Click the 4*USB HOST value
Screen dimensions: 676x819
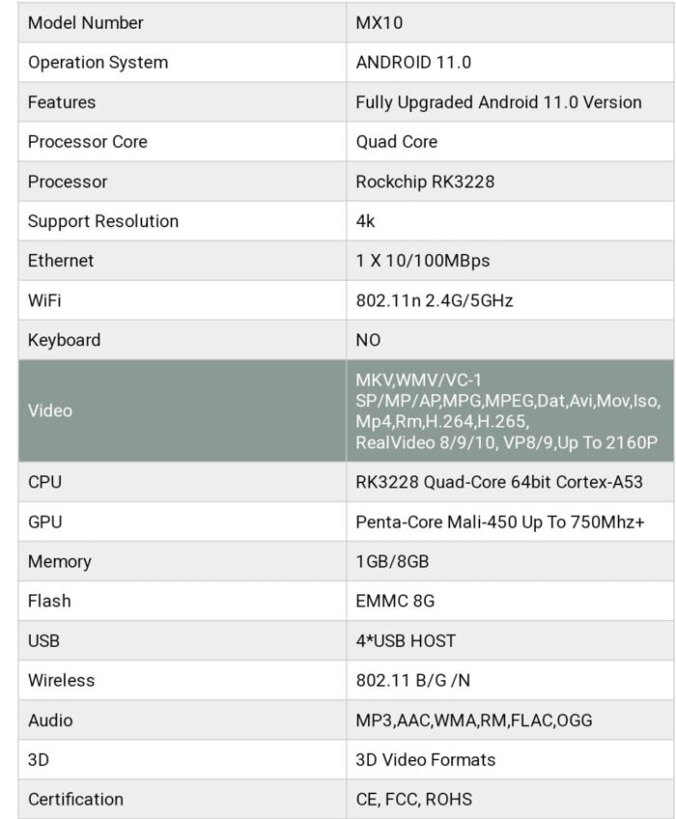[x=406, y=640]
